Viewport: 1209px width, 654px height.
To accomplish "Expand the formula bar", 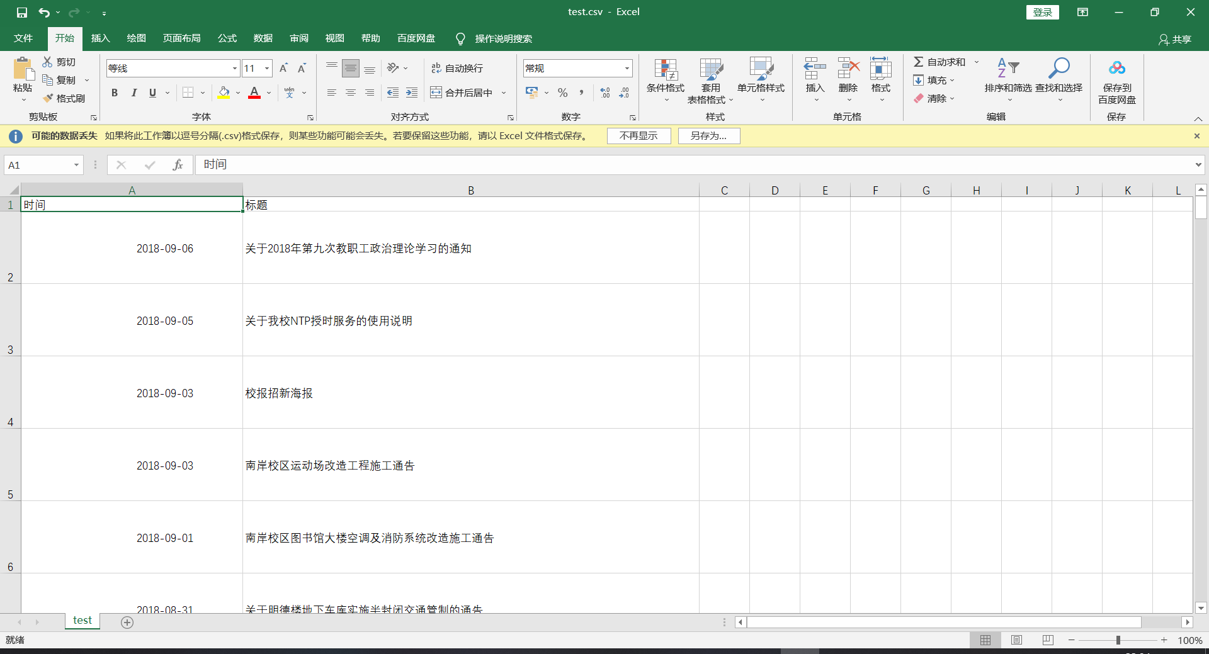I will pos(1198,165).
